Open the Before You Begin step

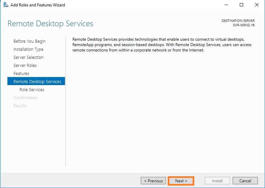pos(29,41)
